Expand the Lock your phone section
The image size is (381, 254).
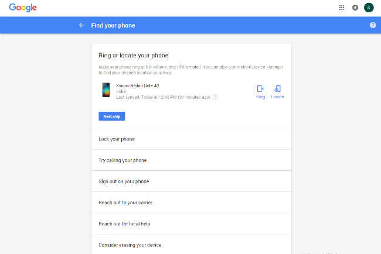[191, 139]
